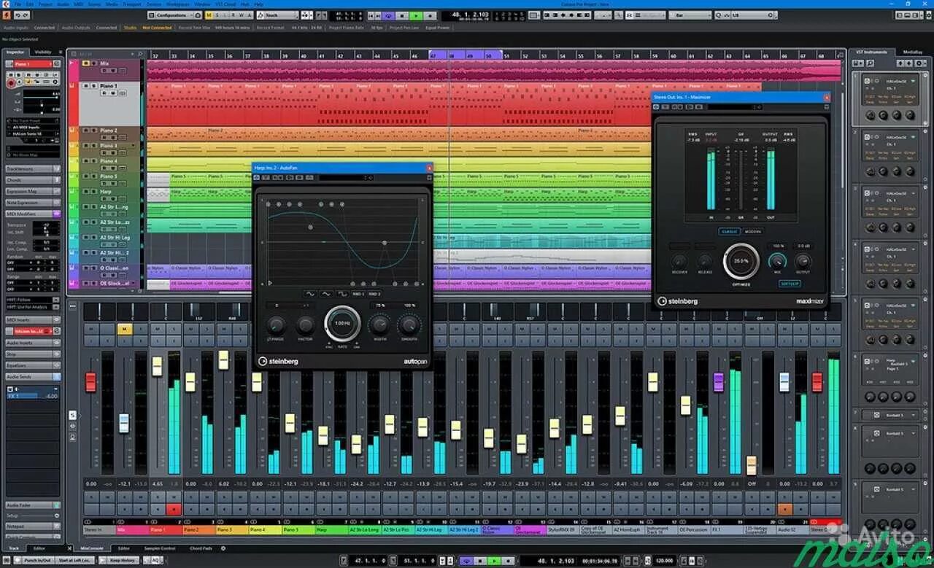This screenshot has height=568, width=934.
Task: Collapse MIDI Modifiers section in Inspector
Action: click(33, 213)
